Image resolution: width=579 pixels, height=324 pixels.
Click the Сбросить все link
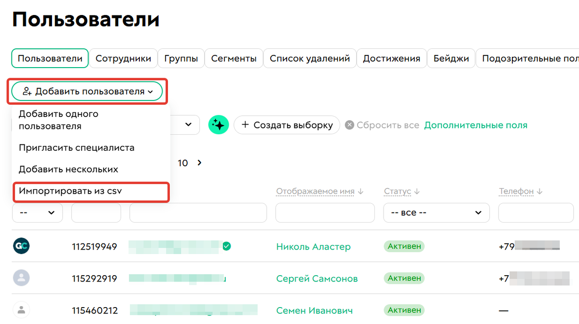tap(388, 125)
